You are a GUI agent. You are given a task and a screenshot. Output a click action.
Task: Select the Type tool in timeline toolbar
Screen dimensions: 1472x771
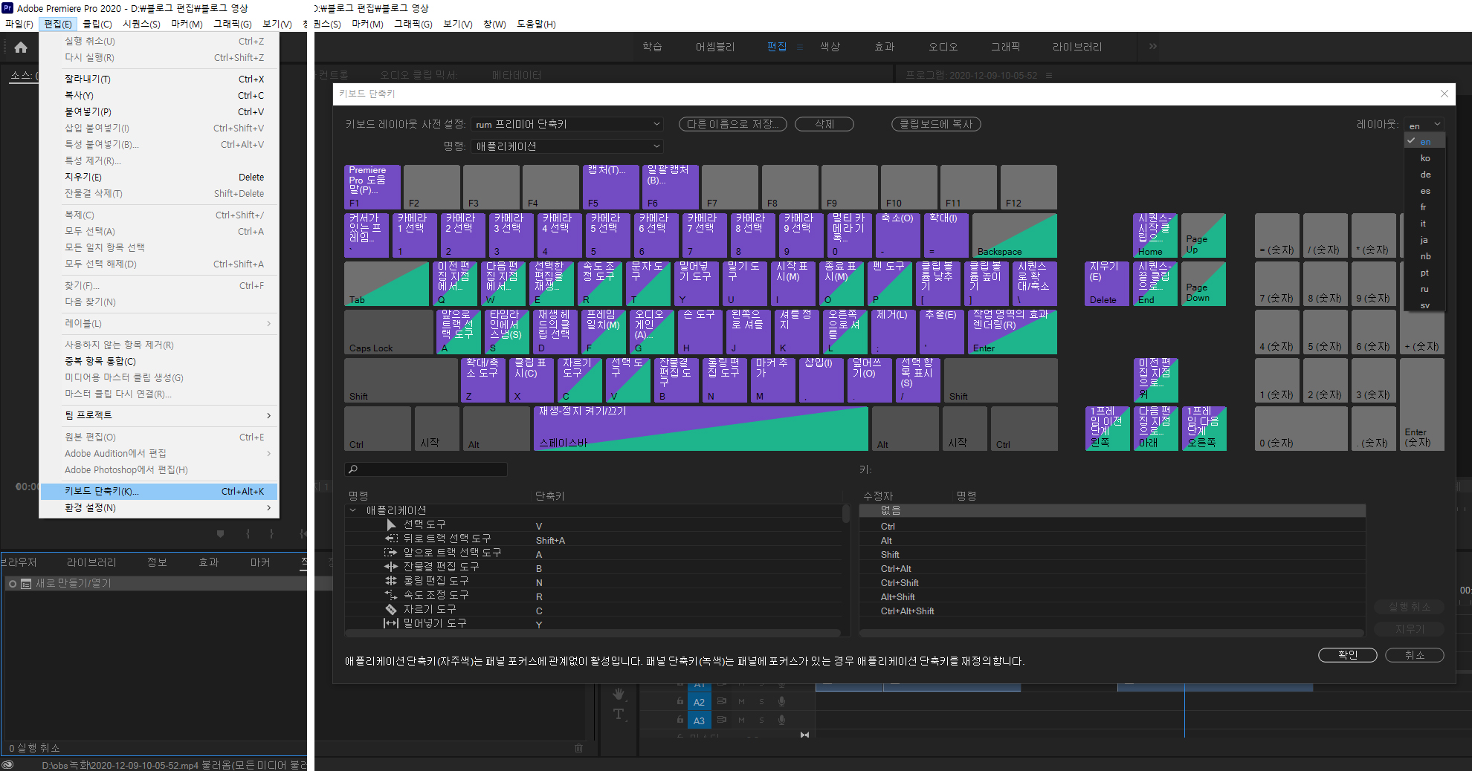click(619, 714)
